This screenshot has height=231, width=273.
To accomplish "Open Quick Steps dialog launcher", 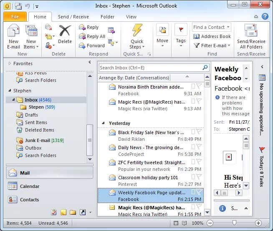I will click(x=149, y=54).
